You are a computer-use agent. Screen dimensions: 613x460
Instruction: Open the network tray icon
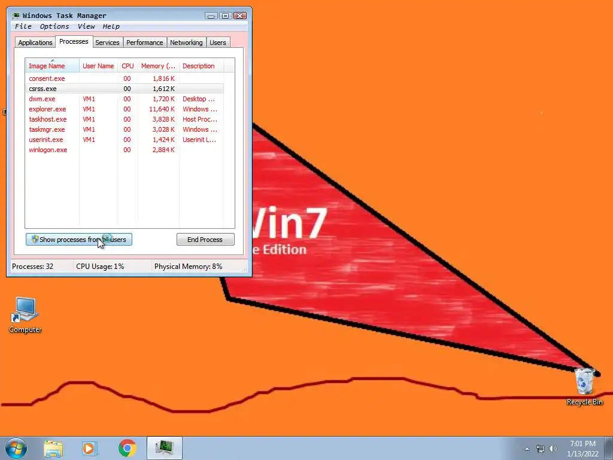pos(541,449)
